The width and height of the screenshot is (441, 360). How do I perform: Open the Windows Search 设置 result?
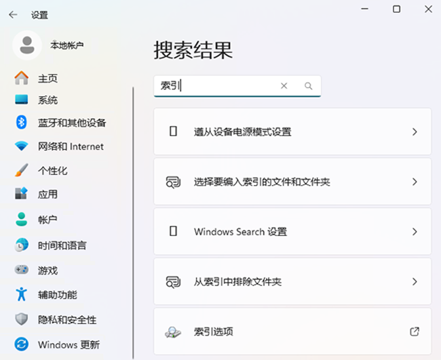(292, 232)
